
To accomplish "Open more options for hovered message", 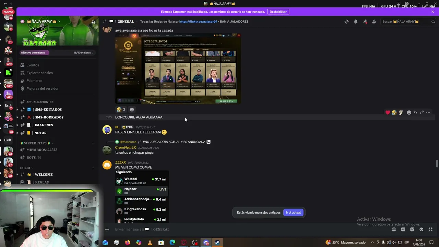I will (428, 113).
